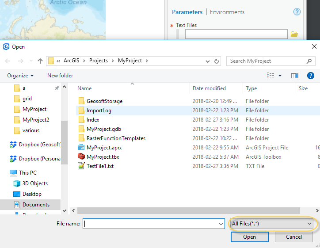Switch to the Parameters tab

coord(187,12)
